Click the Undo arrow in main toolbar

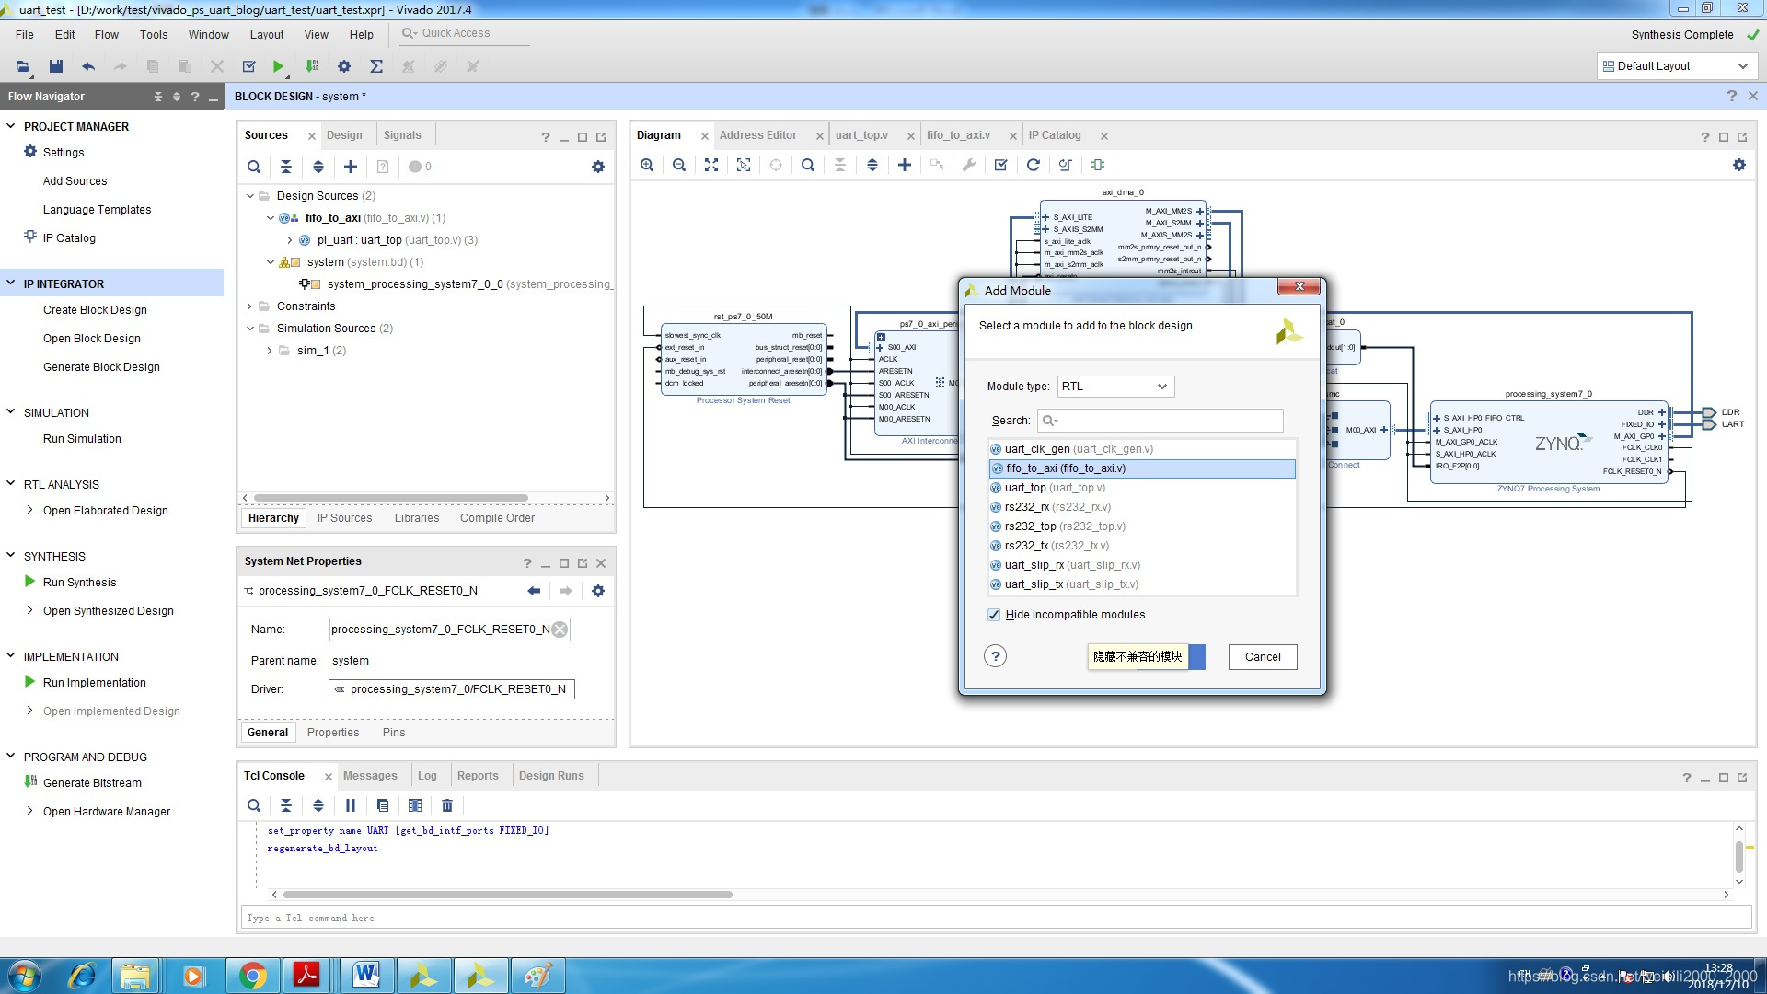(88, 66)
